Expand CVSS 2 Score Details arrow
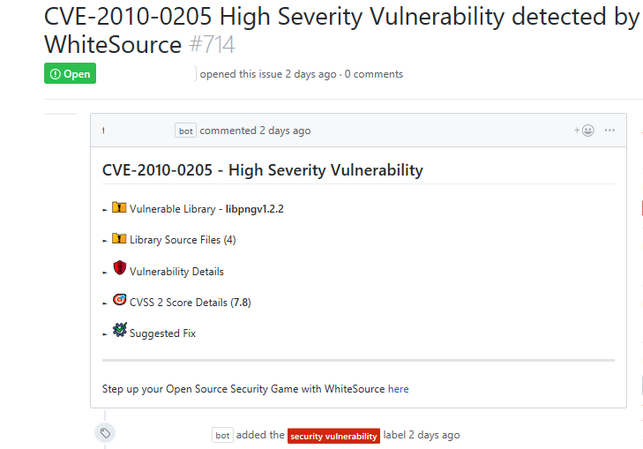The height and width of the screenshot is (449, 643). click(105, 303)
